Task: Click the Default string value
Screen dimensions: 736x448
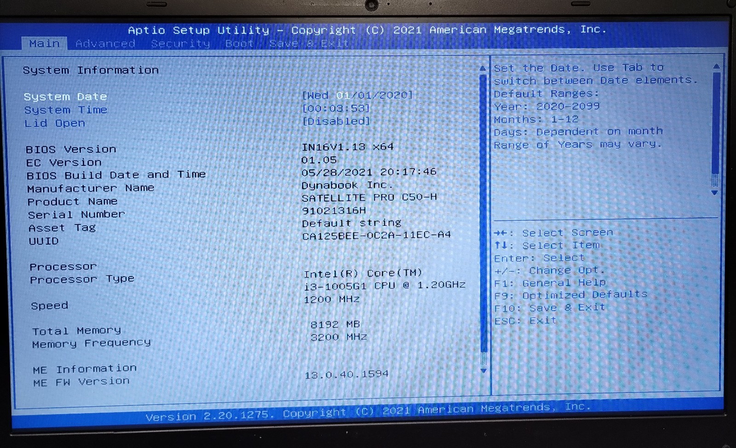Action: 352,223
